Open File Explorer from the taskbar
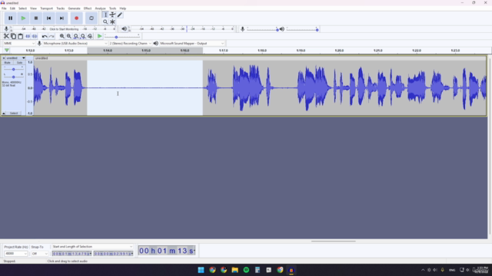Viewport: 492px width, 276px height. (234, 270)
